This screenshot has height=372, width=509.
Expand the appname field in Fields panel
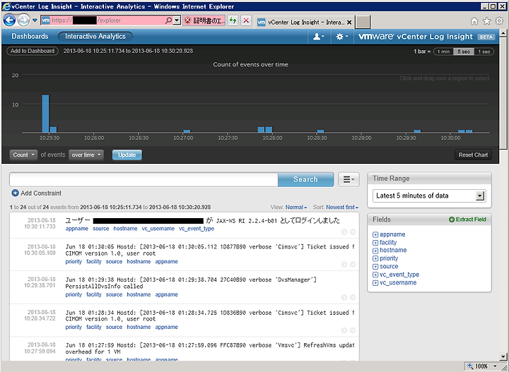pos(375,234)
